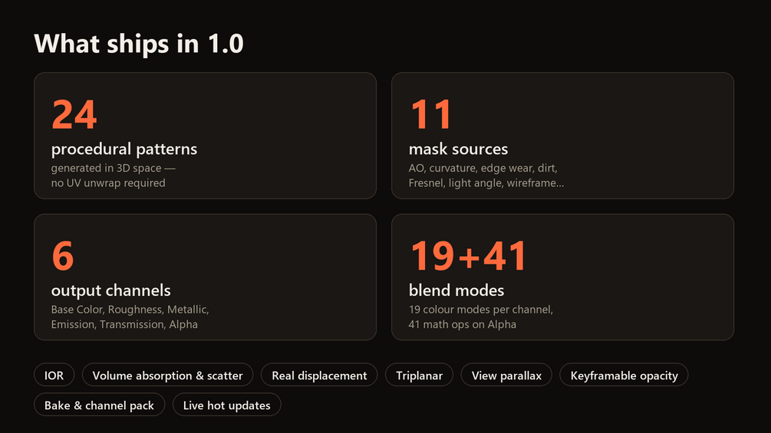Click the What ships in 1.0 heading
The height and width of the screenshot is (433, 771).
[x=139, y=43]
